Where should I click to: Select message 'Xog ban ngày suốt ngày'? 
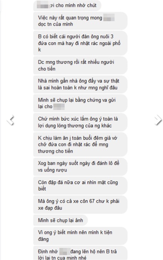tap(80, 167)
